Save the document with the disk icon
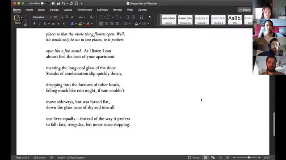286x160 pixels. [x=58, y=3]
